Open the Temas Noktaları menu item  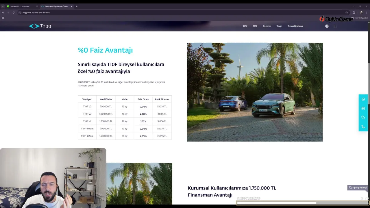pyautogui.click(x=295, y=26)
